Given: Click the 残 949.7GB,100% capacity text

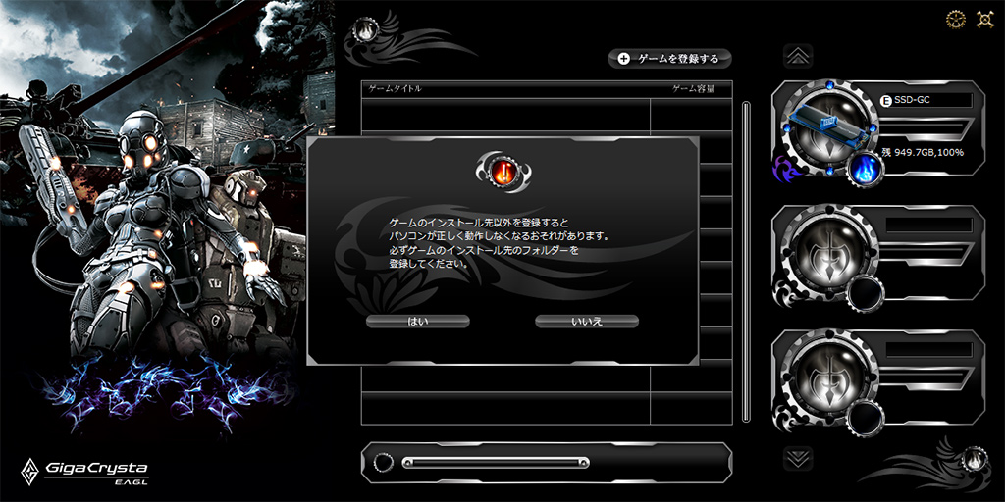Looking at the screenshot, I should click(923, 152).
